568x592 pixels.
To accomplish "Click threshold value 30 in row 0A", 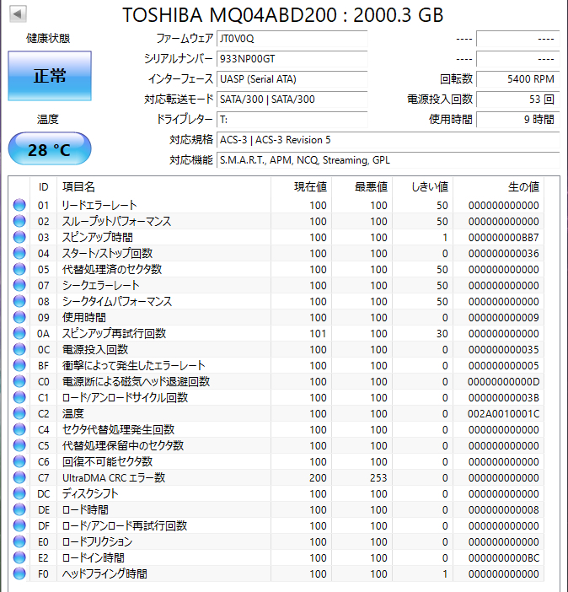I will point(442,334).
